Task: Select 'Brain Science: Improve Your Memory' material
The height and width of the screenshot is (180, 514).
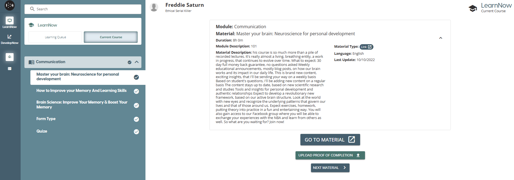Action: click(82, 105)
